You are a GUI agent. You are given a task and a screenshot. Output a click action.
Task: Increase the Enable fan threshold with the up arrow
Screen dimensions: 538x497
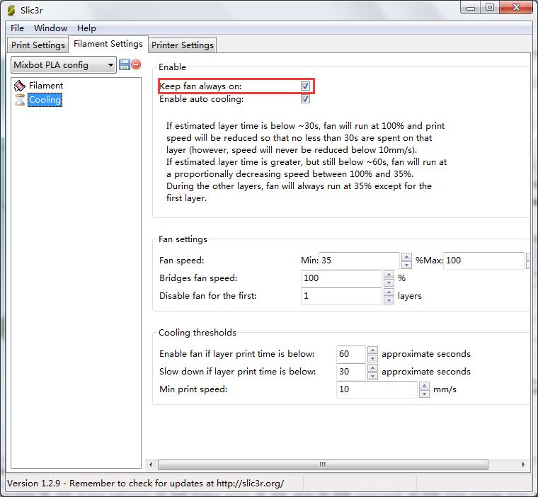[x=372, y=350]
